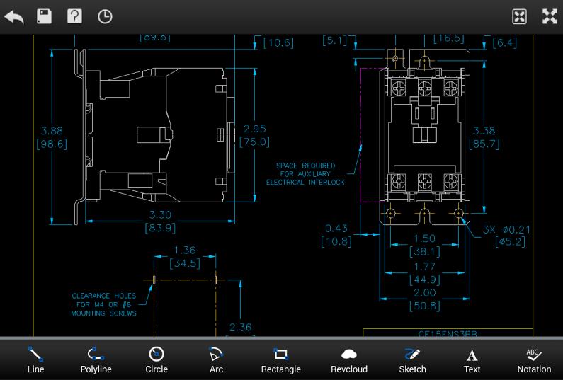Screen dimensions: 563x380
Task: Click the 3.30 width dimension
Action: coord(160,214)
